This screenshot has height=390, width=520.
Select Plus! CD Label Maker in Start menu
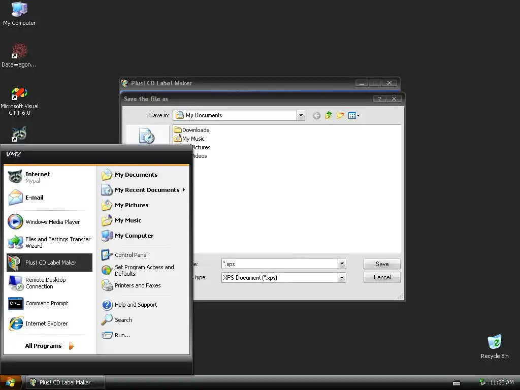49,263
